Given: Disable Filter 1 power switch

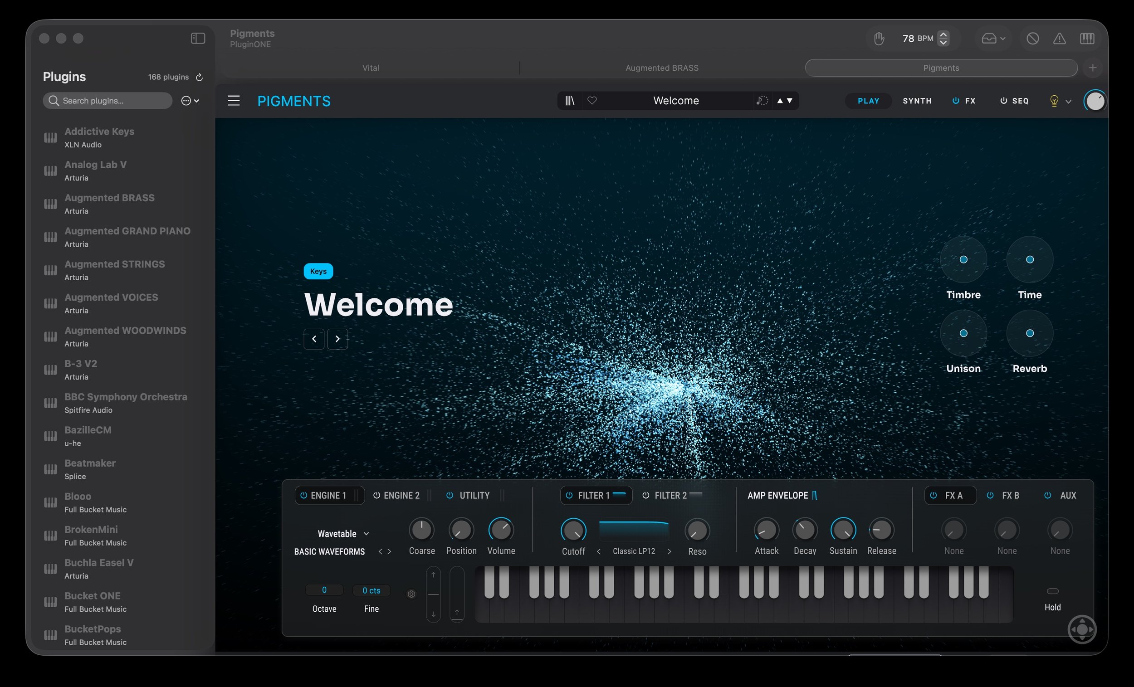Looking at the screenshot, I should coord(569,496).
